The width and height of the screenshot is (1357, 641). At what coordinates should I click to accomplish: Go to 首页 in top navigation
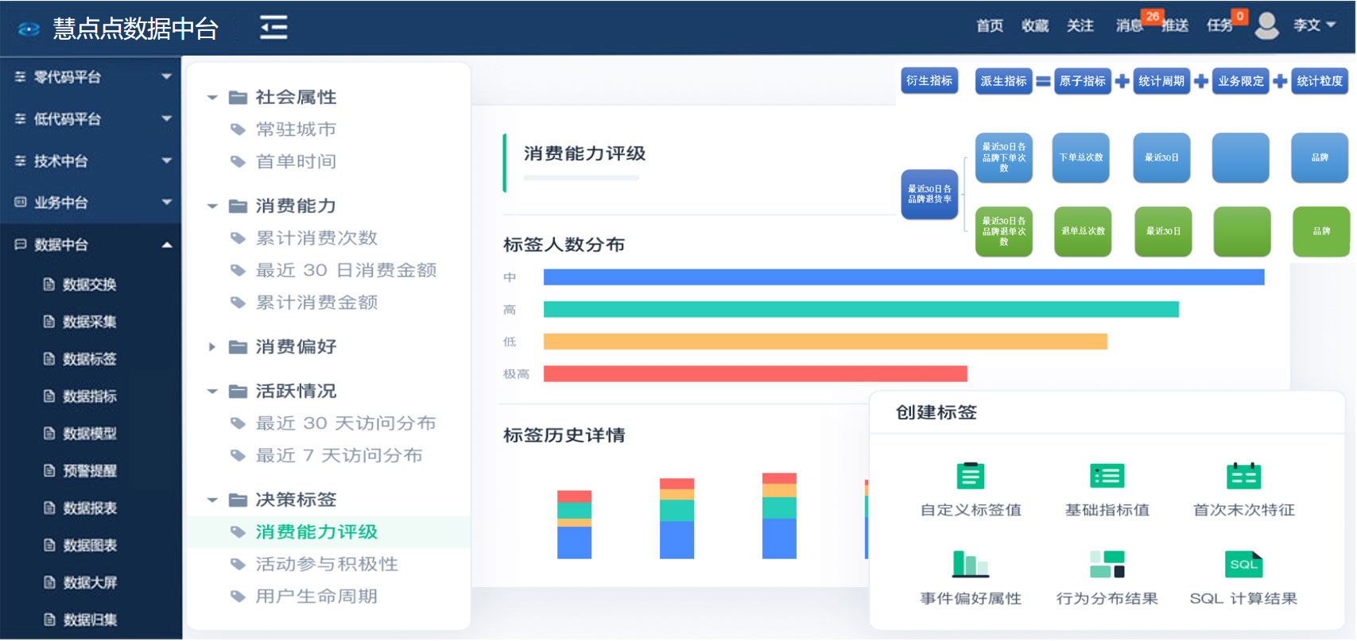tap(990, 26)
